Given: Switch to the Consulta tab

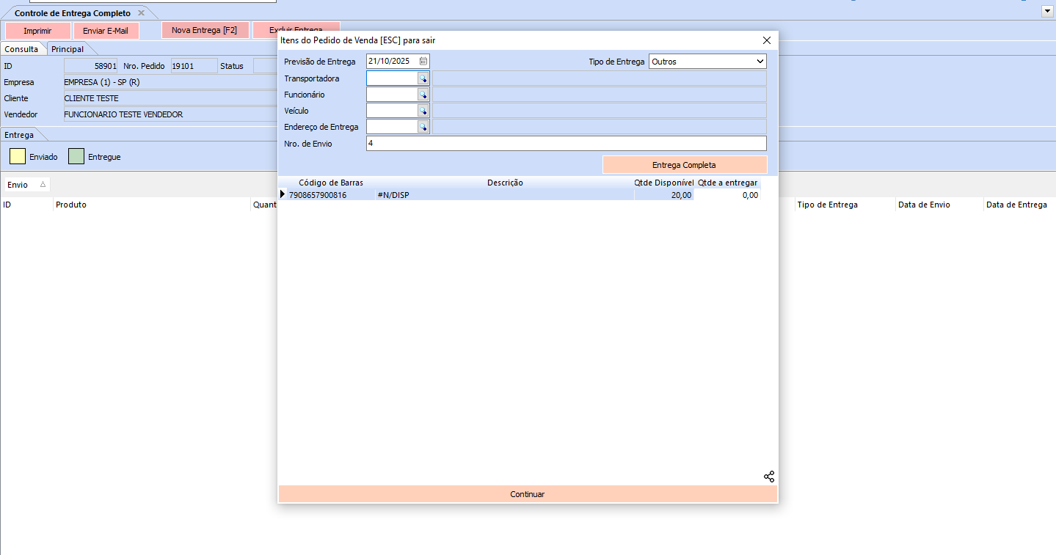Looking at the screenshot, I should pos(21,49).
